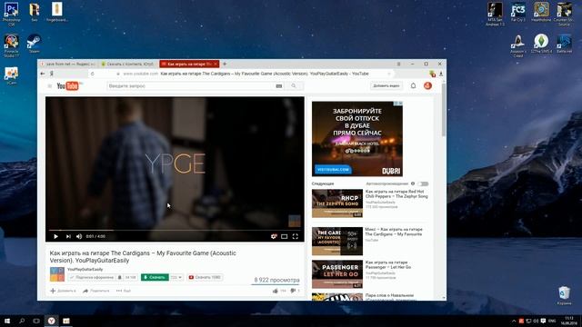Open the YouTube hamburger guide menu
Image resolution: width=582 pixels, height=327 pixels.
pos(50,86)
